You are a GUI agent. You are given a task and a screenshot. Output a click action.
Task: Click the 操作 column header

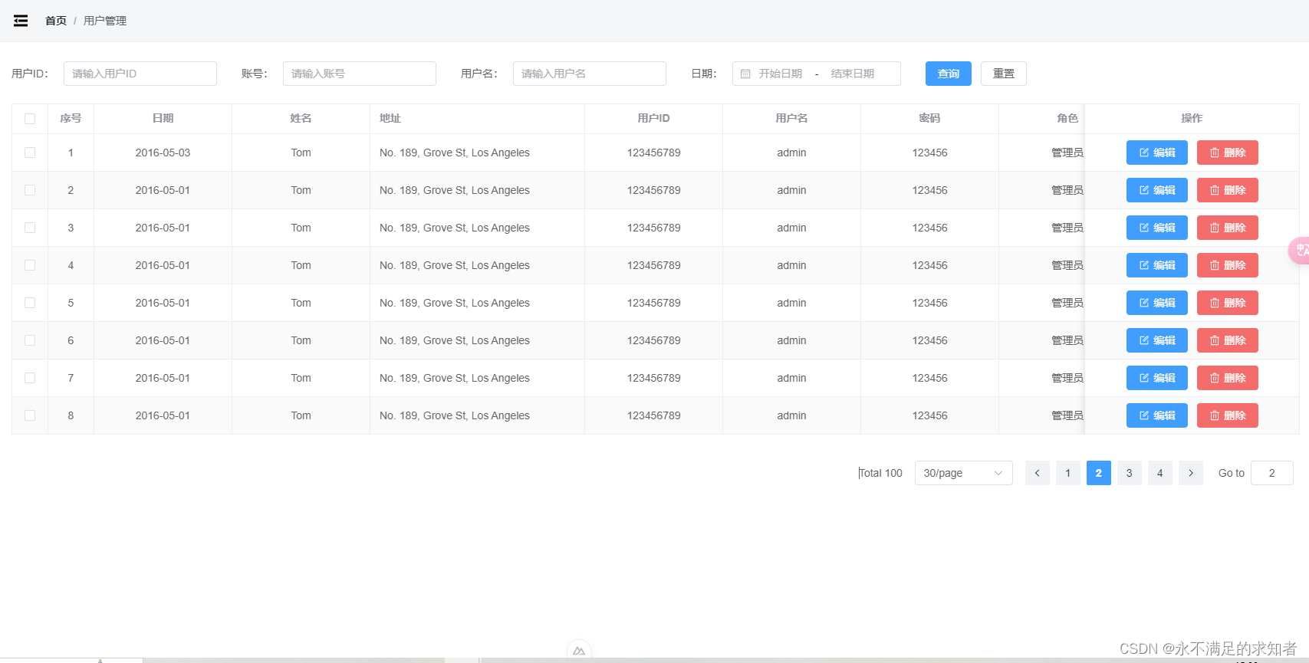click(1192, 118)
